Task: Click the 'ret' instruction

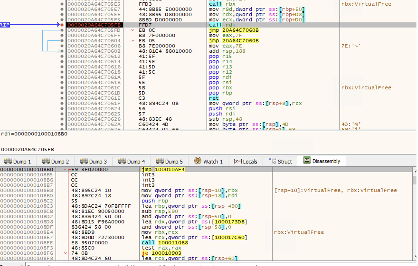Action: pyautogui.click(x=214, y=98)
